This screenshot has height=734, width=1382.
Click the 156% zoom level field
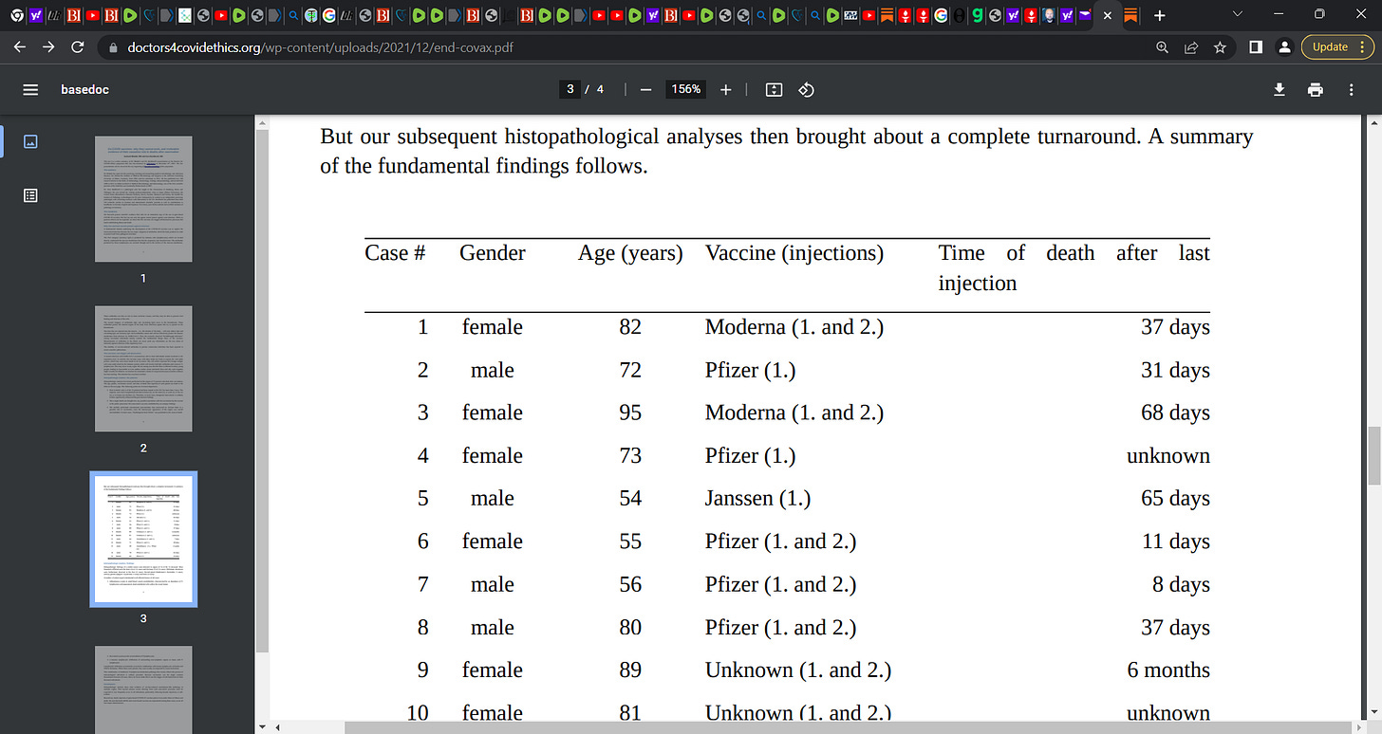pos(686,89)
